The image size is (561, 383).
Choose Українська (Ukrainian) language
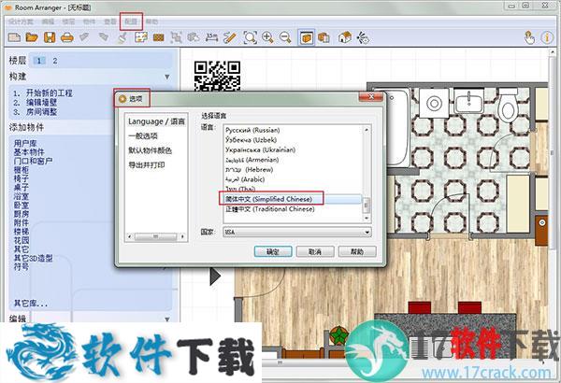coord(261,149)
